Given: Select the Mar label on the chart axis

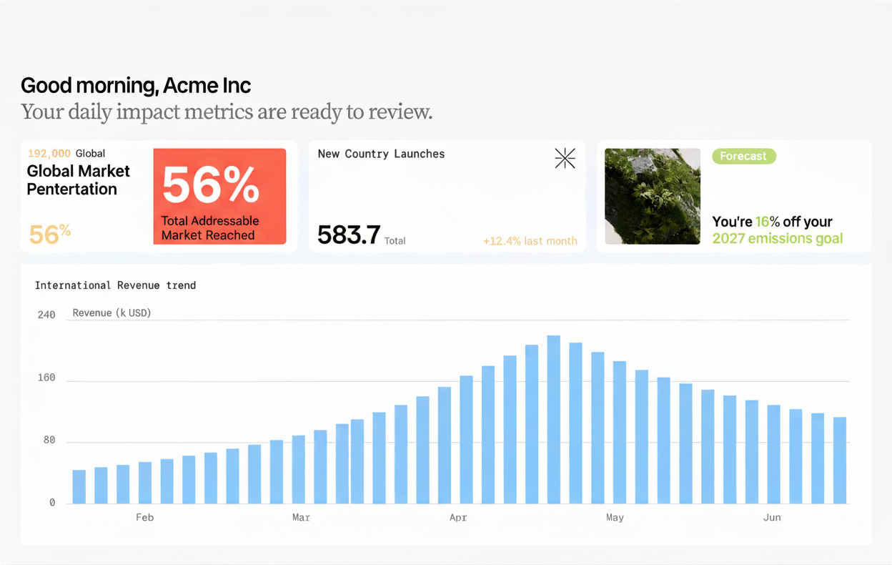Looking at the screenshot, I should click(x=301, y=518).
